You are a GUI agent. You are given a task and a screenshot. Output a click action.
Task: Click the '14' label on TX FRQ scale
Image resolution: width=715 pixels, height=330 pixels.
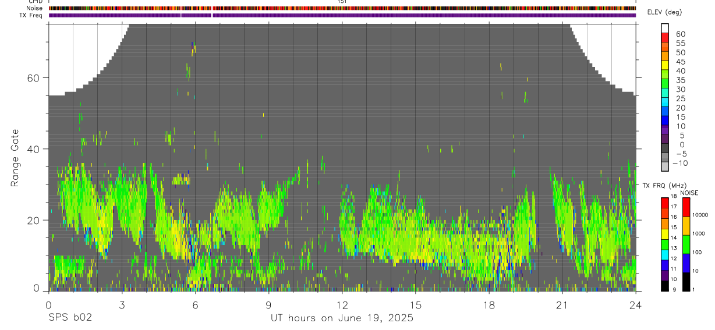(x=672, y=238)
